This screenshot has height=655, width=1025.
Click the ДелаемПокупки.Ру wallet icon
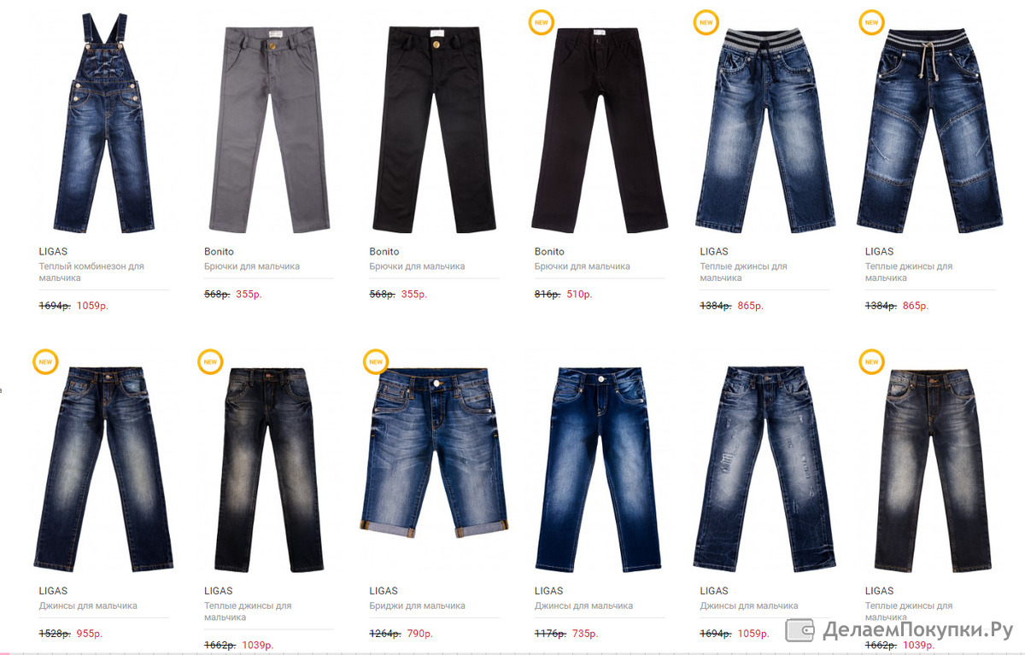pyautogui.click(x=799, y=631)
